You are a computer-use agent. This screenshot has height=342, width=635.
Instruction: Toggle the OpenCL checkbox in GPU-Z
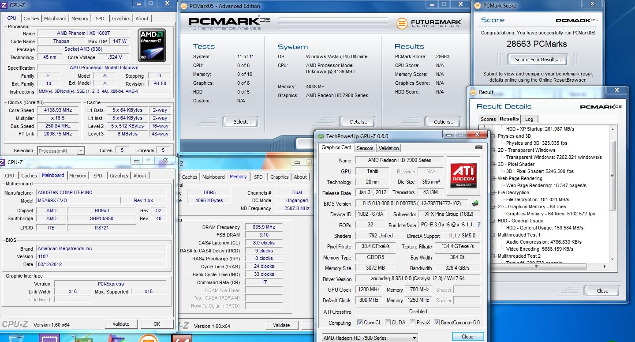(360, 323)
